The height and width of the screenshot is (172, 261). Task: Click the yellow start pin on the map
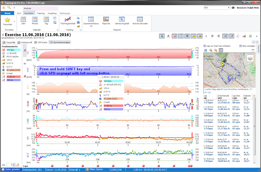point(223,64)
